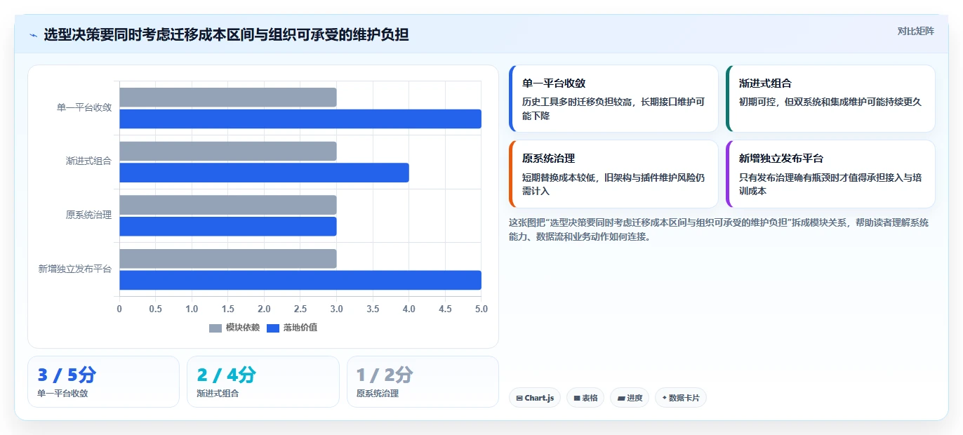Image resolution: width=963 pixels, height=435 pixels.
Task: Select the 1 / 2分 score card
Action: (423, 382)
